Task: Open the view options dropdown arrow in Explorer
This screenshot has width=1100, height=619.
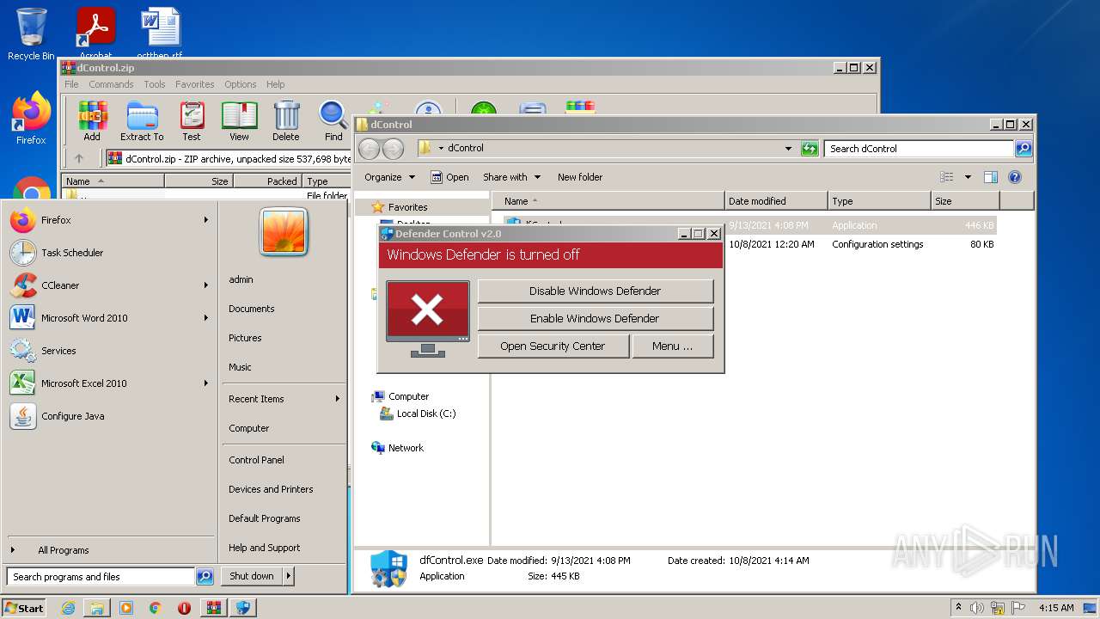Action: point(968,177)
